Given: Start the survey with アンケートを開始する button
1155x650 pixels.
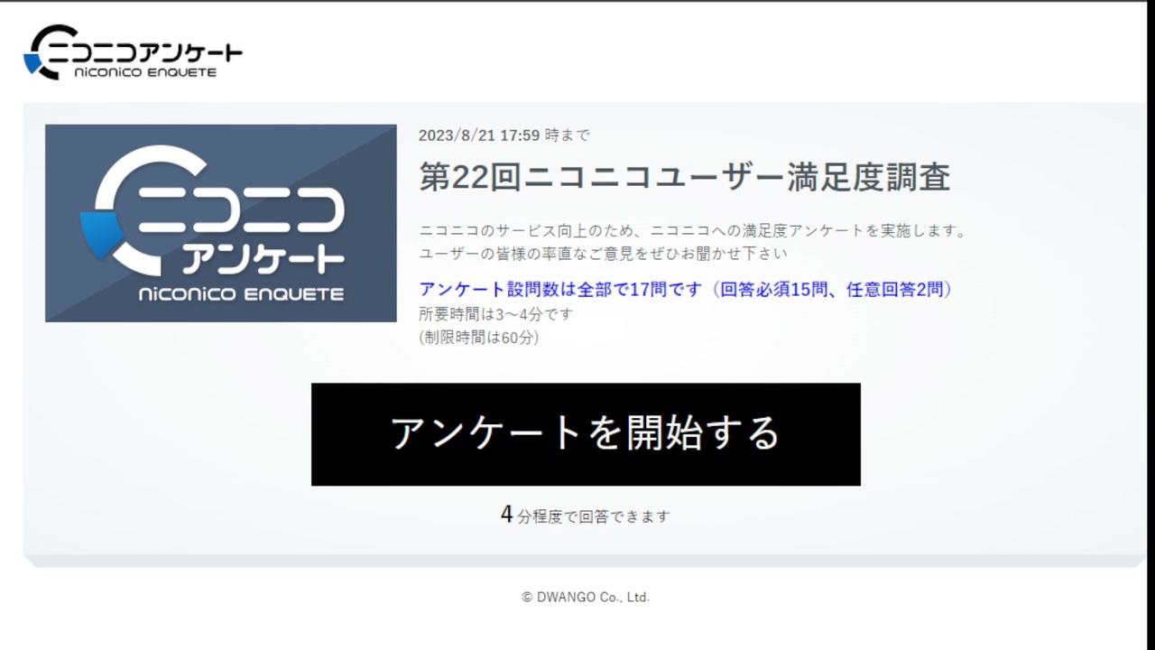Looking at the screenshot, I should click(586, 434).
